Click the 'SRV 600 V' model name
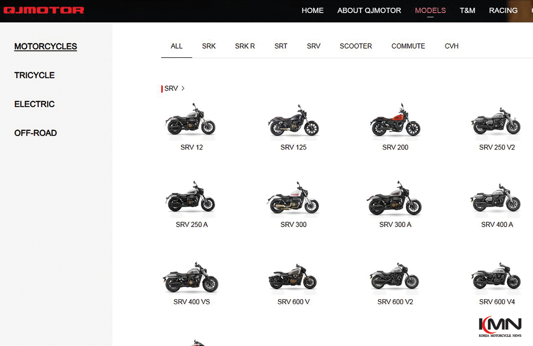 point(293,302)
